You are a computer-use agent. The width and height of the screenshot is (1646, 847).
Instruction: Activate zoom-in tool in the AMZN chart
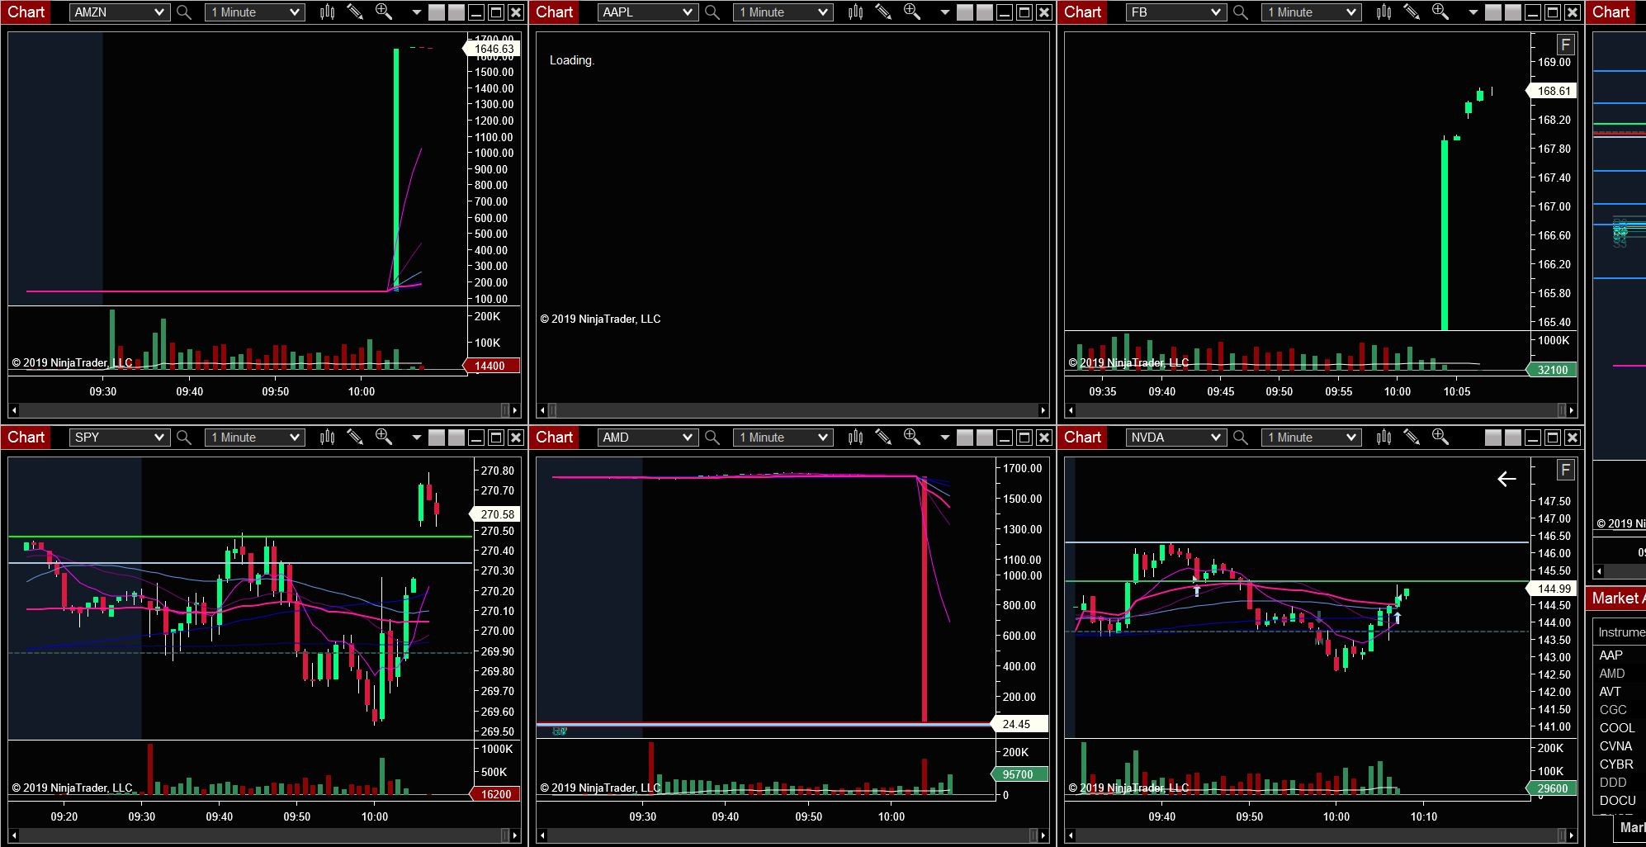pyautogui.click(x=384, y=12)
